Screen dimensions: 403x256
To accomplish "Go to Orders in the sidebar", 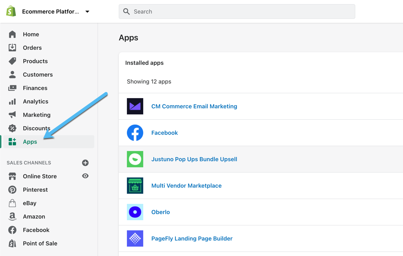I will pyautogui.click(x=32, y=48).
